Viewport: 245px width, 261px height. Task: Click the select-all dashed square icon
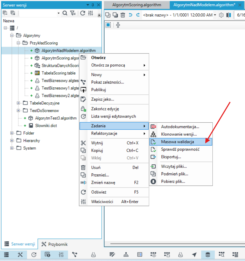pos(108,25)
